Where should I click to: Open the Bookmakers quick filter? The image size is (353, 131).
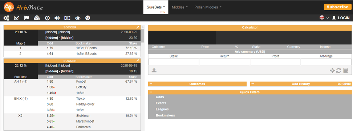pyautogui.click(x=165, y=115)
